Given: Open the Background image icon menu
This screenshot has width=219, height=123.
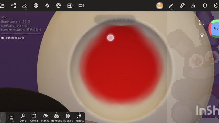Looking at the screenshot, I should [70, 5].
